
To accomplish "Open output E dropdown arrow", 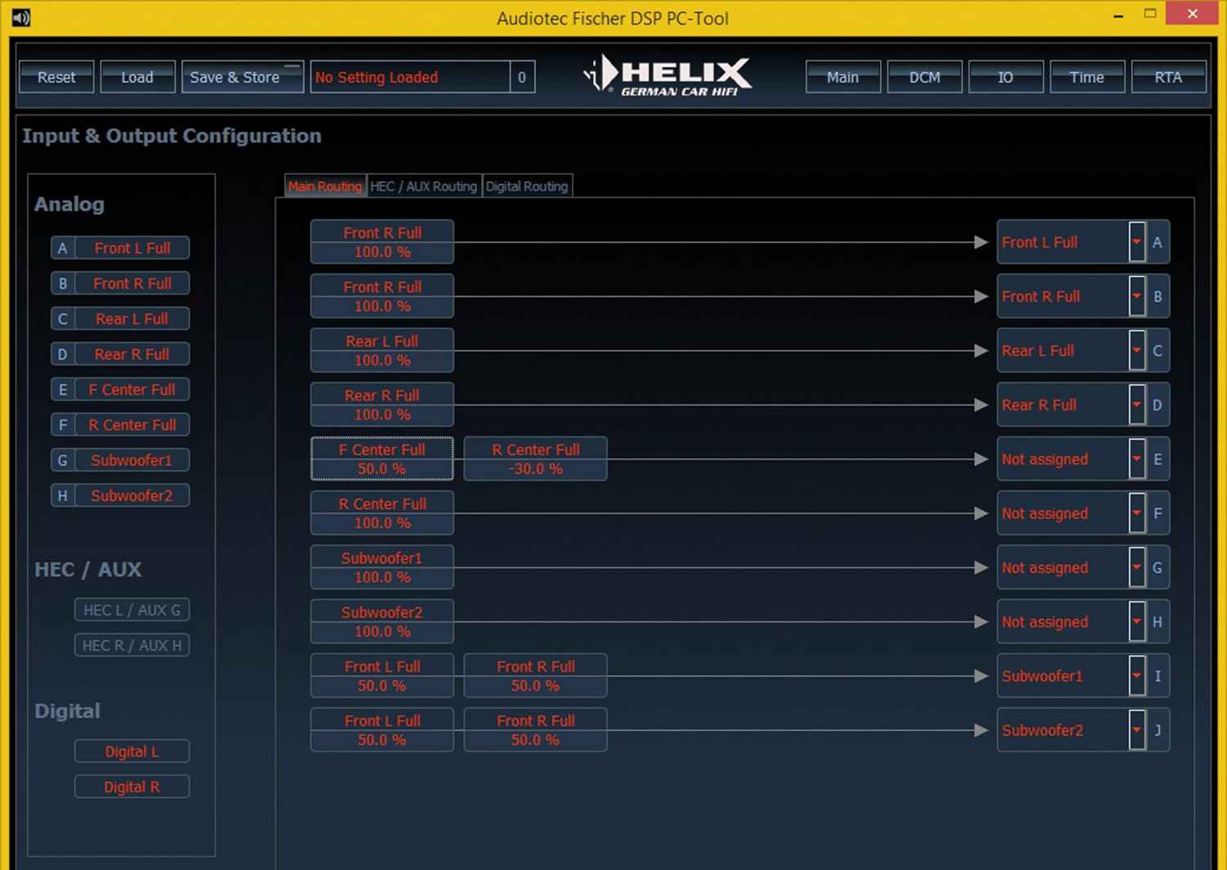I will [x=1136, y=459].
